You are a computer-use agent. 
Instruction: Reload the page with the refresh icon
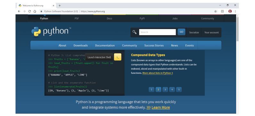pyautogui.click(x=30, y=12)
